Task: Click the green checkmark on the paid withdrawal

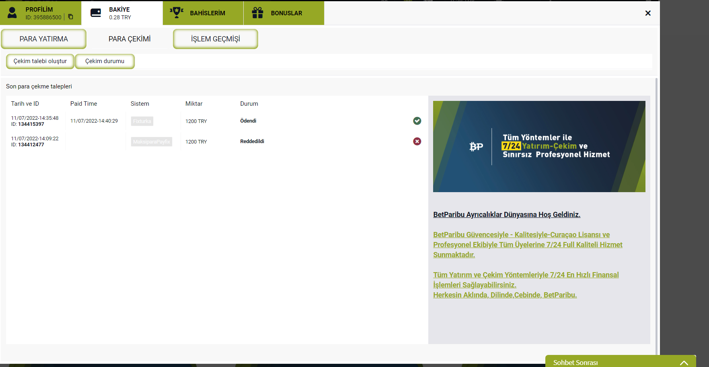Action: tap(417, 121)
